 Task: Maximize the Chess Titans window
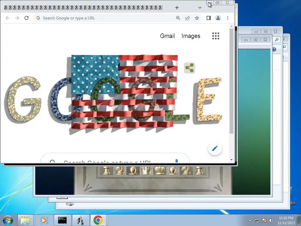pyautogui.click(x=255, y=40)
